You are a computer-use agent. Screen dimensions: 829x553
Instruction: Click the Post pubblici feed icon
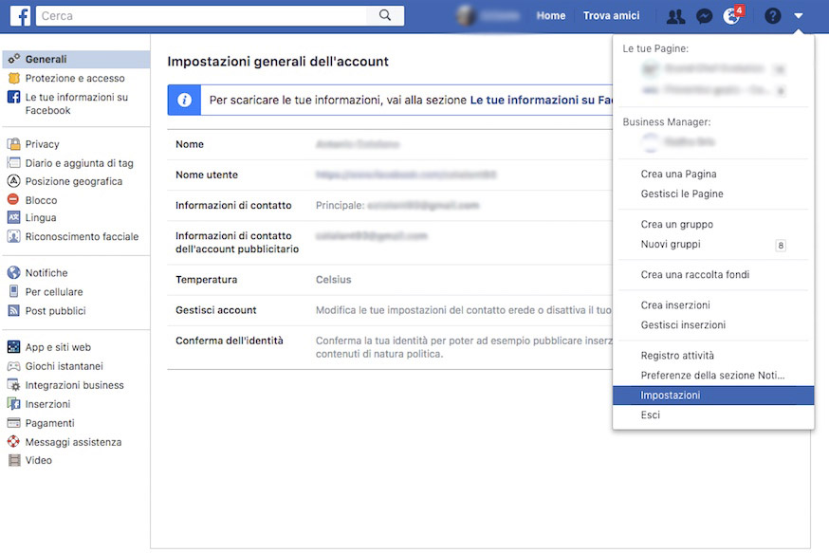point(14,310)
